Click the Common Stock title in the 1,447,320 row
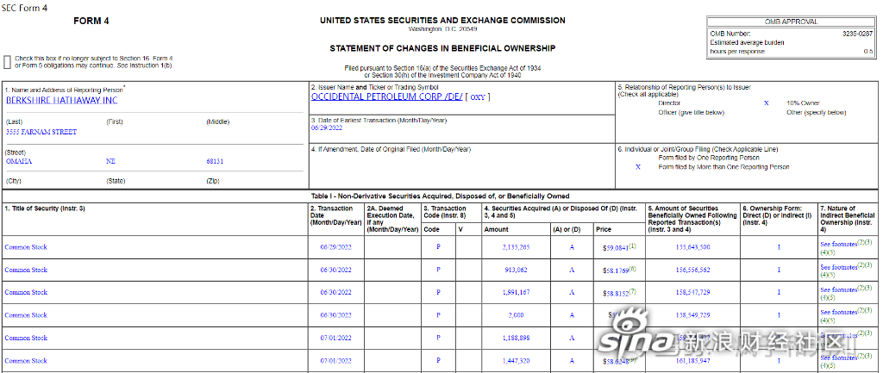 [26, 361]
